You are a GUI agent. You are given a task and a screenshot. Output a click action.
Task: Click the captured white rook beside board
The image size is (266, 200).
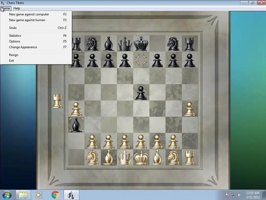(x=57, y=101)
